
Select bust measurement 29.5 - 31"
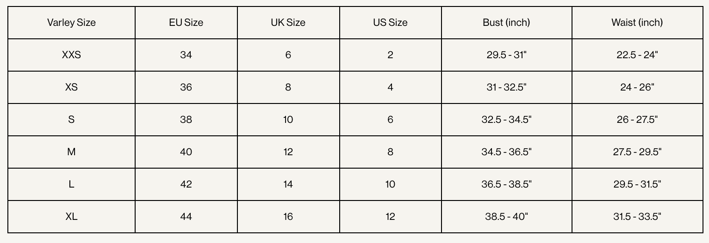[x=506, y=55]
